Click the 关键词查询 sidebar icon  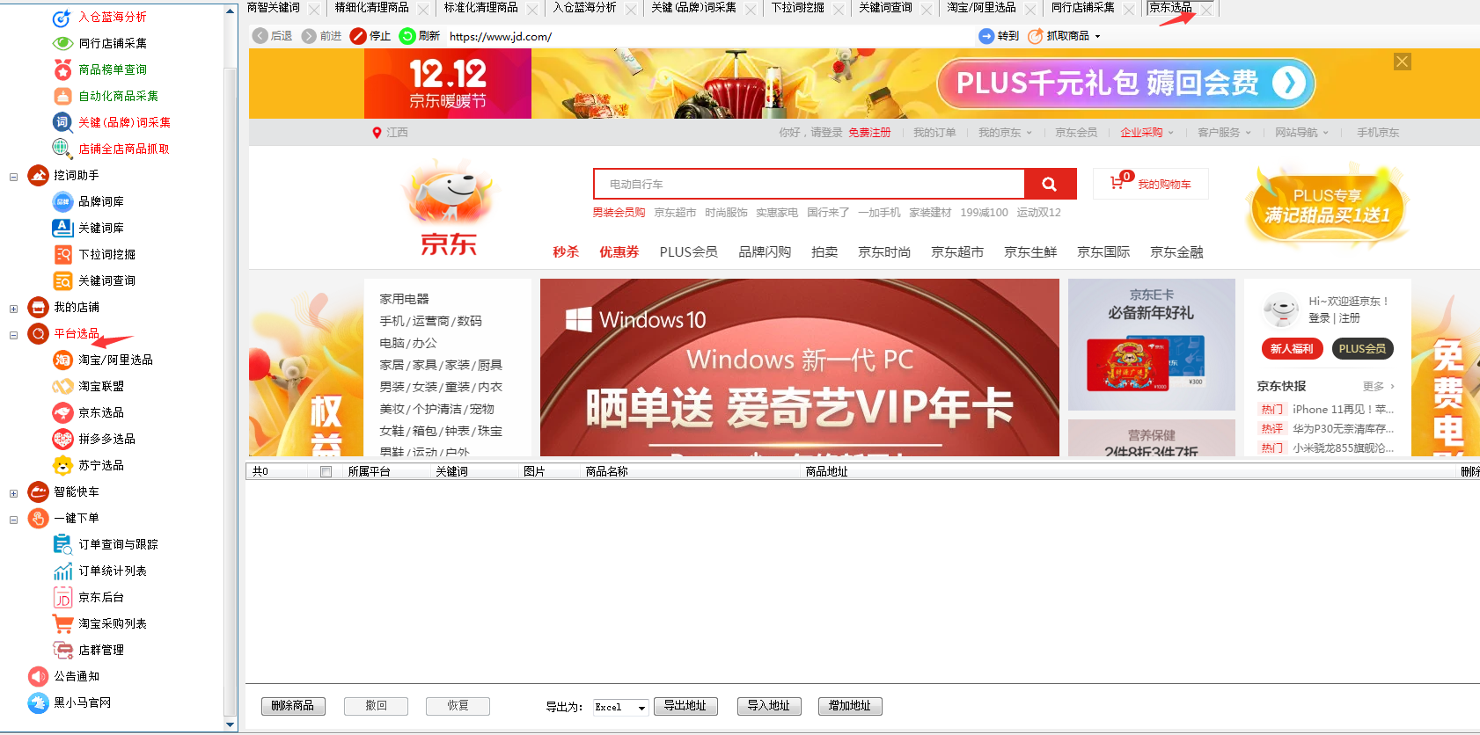(x=62, y=280)
